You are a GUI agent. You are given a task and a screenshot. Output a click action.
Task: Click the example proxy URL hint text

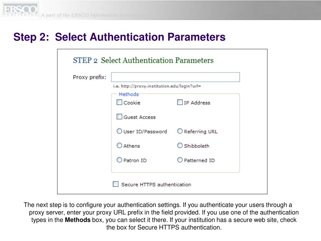click(x=157, y=86)
